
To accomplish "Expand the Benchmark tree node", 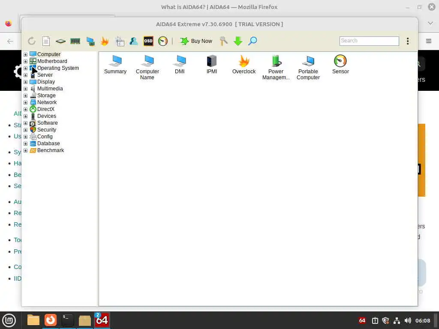I will coord(25,150).
